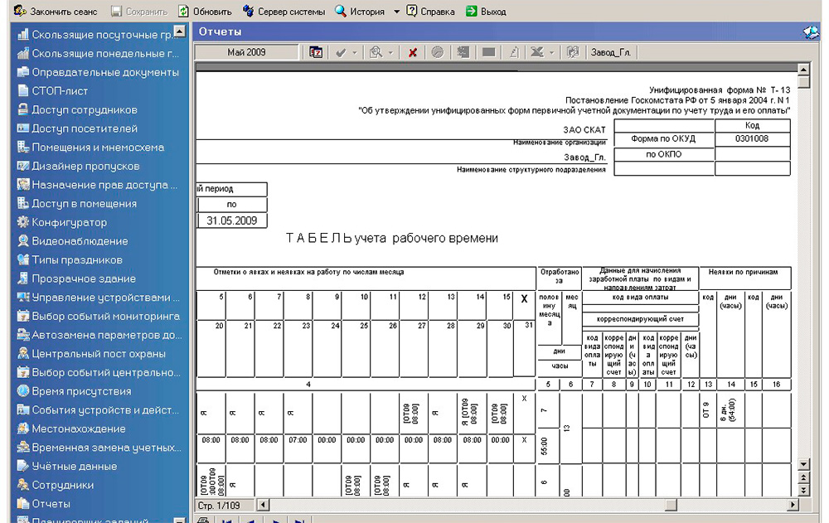Click the Май 2009 period field
This screenshot has width=829, height=523.
coord(246,52)
